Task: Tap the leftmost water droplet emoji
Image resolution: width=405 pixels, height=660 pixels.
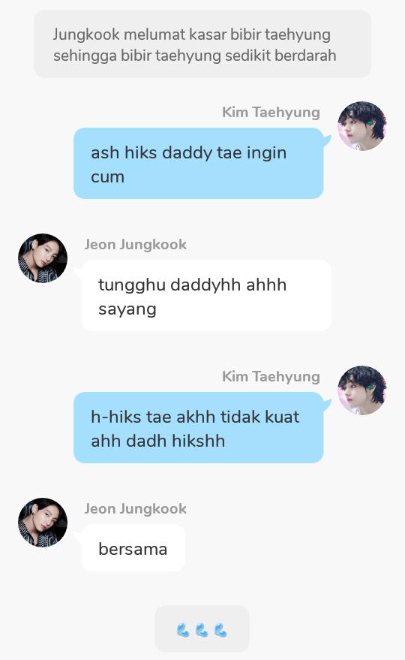Action: coord(183,630)
